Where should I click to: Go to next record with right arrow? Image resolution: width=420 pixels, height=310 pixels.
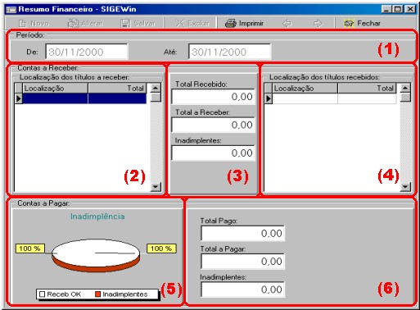(x=318, y=24)
